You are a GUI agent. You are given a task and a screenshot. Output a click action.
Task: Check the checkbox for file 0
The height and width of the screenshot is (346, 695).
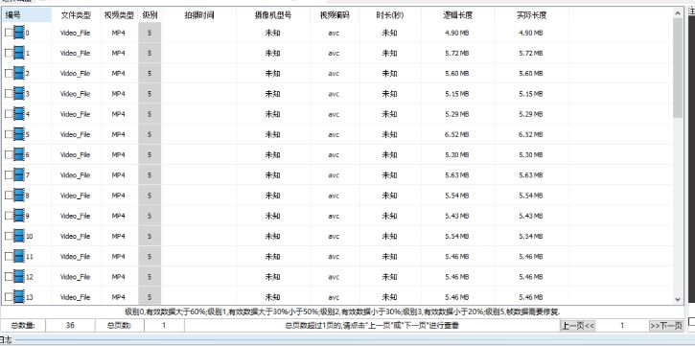tap(9, 33)
